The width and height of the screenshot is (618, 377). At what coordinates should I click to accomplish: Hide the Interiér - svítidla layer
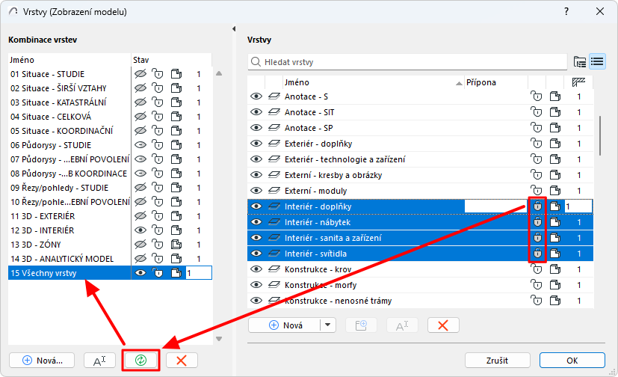pyautogui.click(x=256, y=254)
